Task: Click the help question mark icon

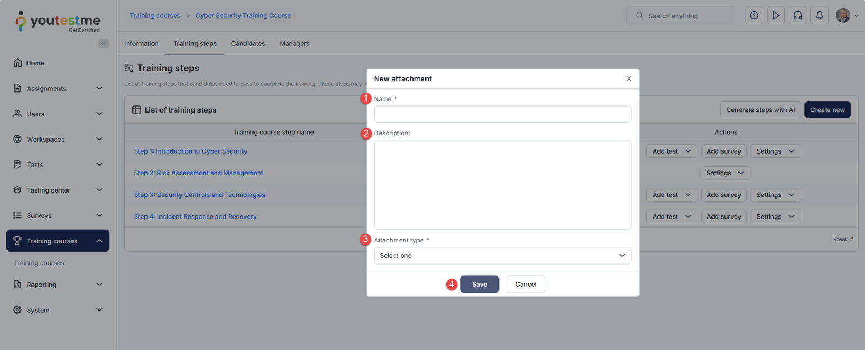Action: [x=754, y=16]
